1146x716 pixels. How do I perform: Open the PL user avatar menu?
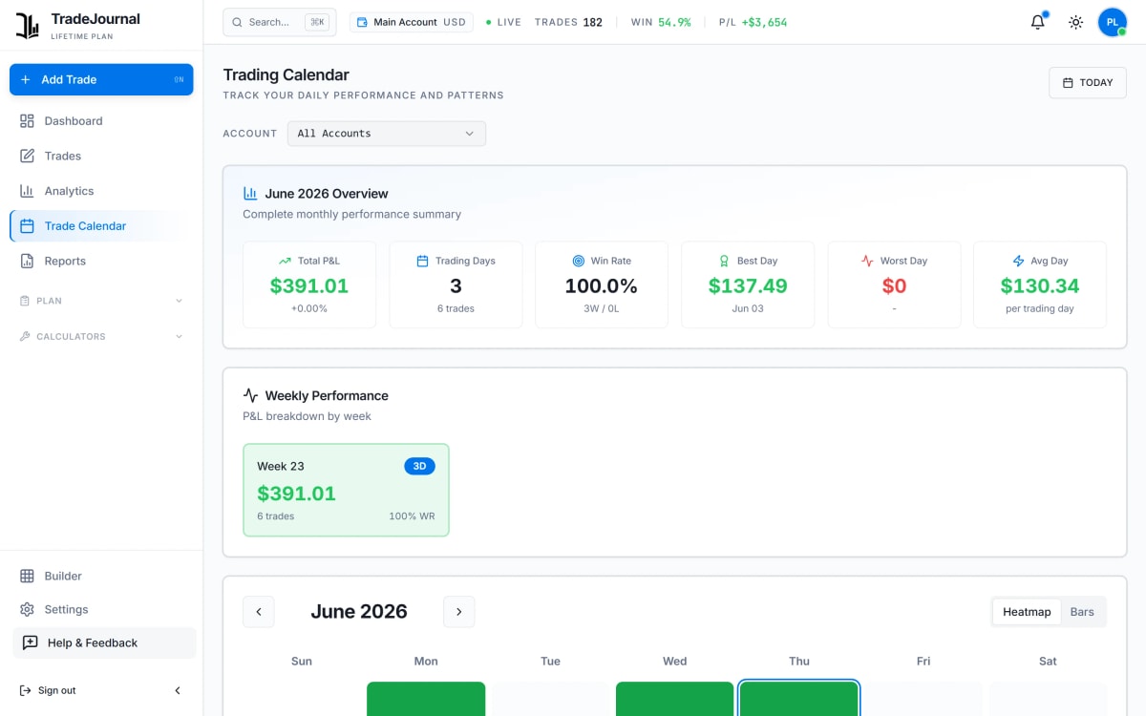[x=1112, y=22]
